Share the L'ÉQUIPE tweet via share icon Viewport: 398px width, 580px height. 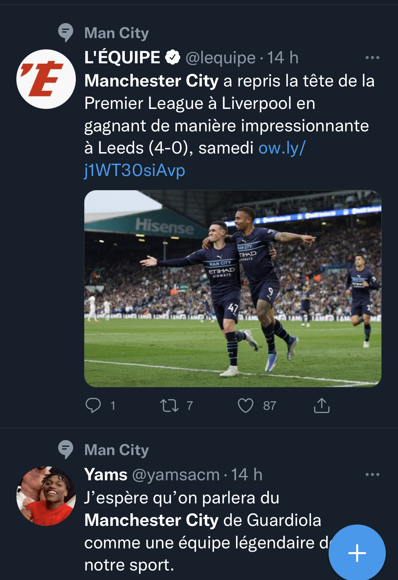coord(321,405)
